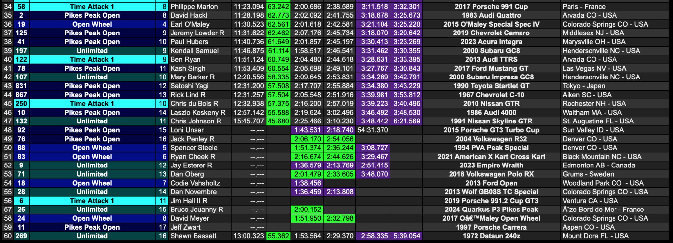Select driver Jack Penley R

pyautogui.click(x=192, y=139)
